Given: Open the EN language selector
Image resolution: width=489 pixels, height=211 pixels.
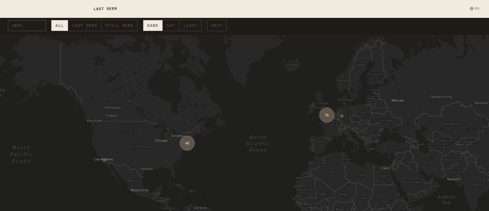Looking at the screenshot, I should 475,9.
